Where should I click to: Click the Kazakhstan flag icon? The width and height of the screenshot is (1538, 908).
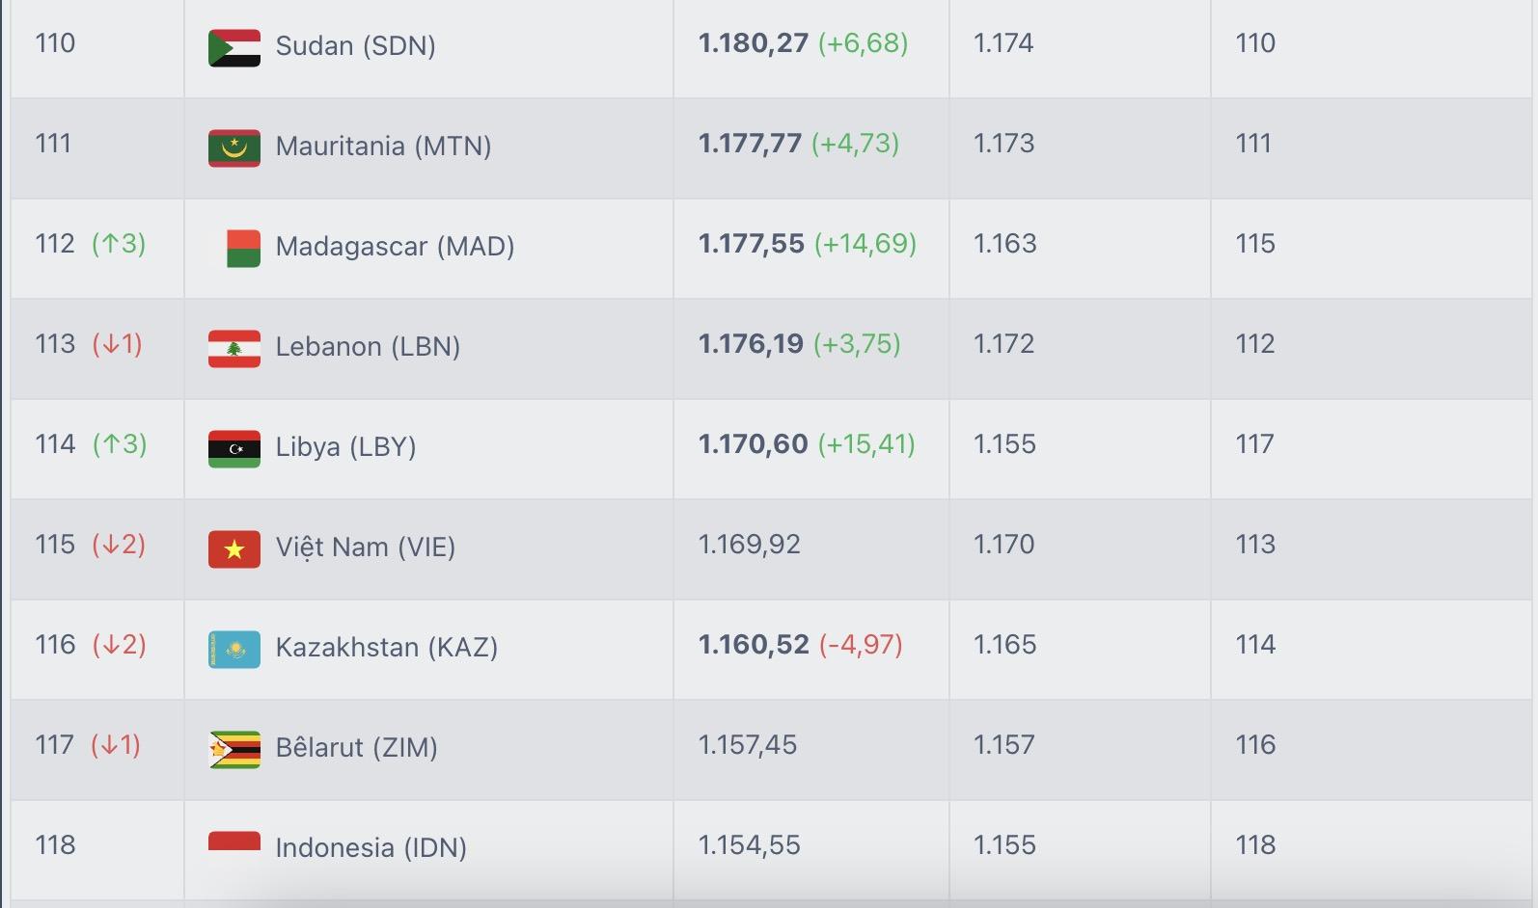pos(234,649)
